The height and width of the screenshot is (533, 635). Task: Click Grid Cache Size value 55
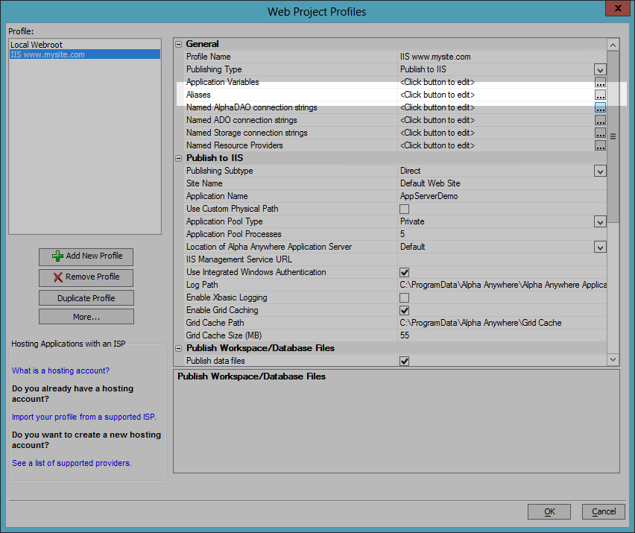405,335
